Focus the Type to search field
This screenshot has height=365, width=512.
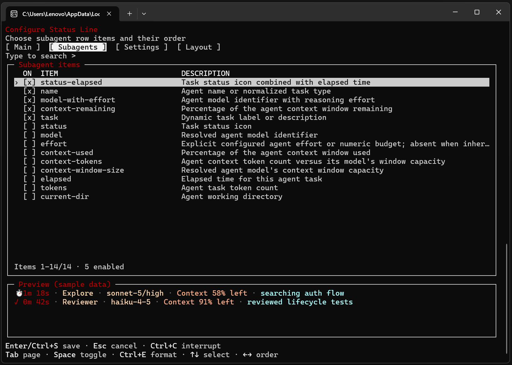(x=41, y=56)
